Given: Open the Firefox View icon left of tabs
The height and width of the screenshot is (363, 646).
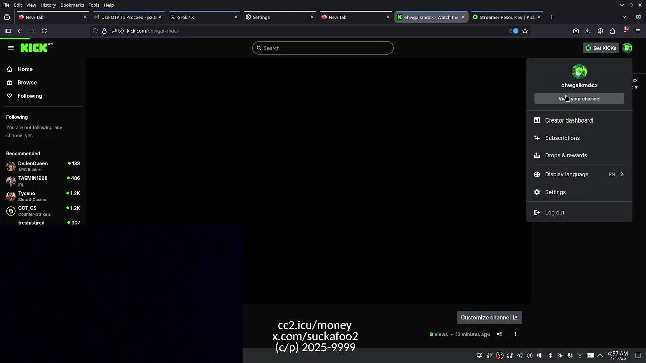Looking at the screenshot, I should pyautogui.click(x=7, y=17).
